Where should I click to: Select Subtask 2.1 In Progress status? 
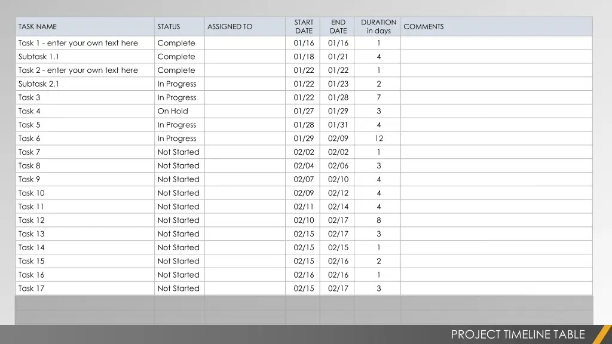(x=177, y=84)
